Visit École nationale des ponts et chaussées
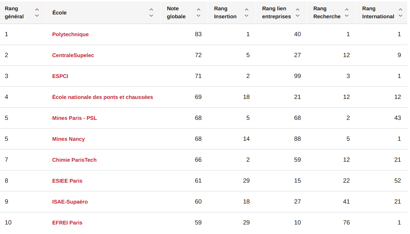Screen dimensions: 410x234 [x=102, y=97]
